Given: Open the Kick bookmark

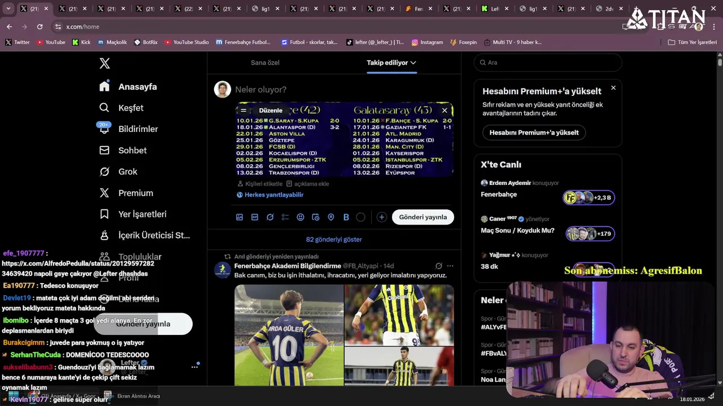Looking at the screenshot, I should click(81, 42).
